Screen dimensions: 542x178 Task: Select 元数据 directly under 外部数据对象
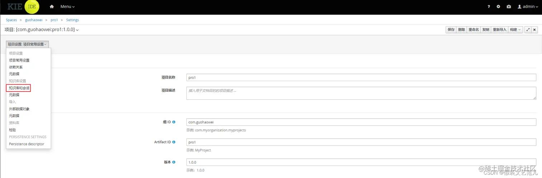coord(14,116)
